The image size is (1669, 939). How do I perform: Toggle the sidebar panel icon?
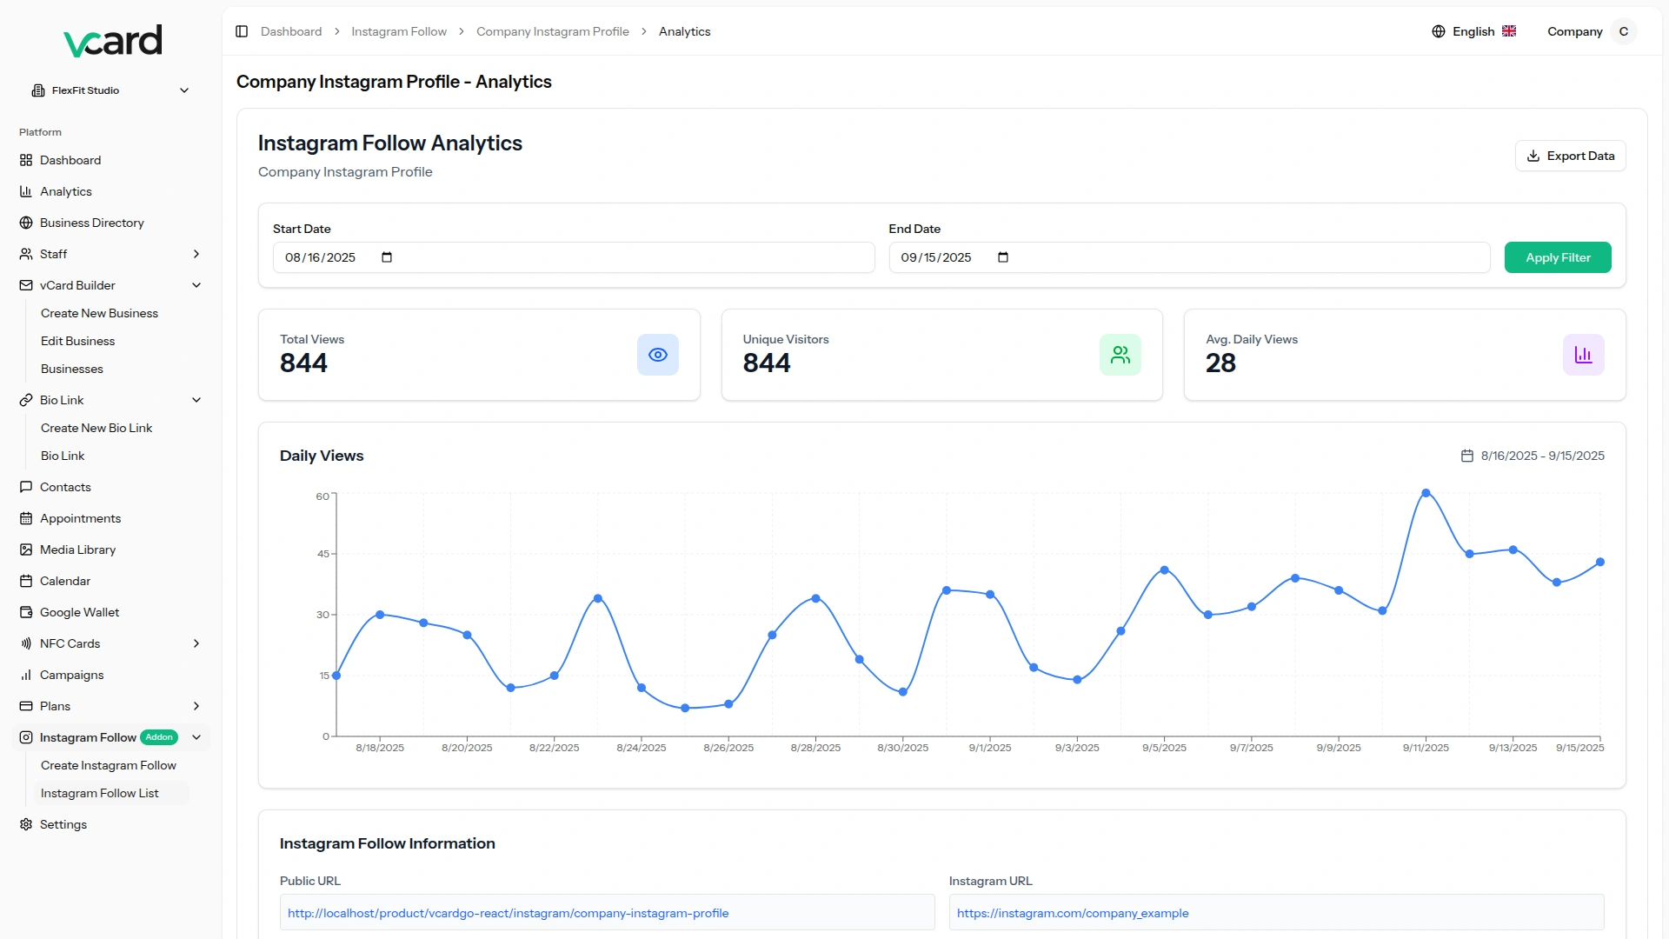[242, 31]
